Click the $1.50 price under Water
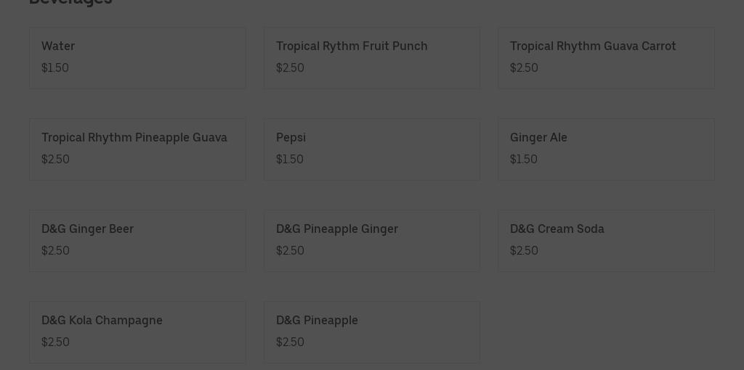The width and height of the screenshot is (744, 370). tap(55, 68)
